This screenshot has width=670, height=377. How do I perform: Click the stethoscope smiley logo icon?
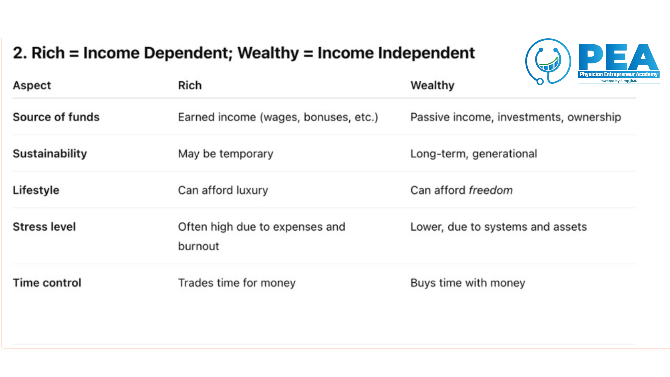point(548,62)
